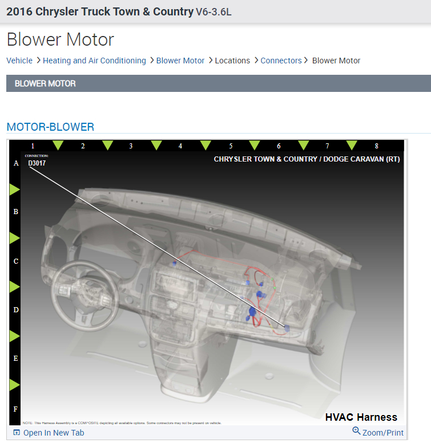
Task: Click the Open In New Tab icon
Action: 17,433
